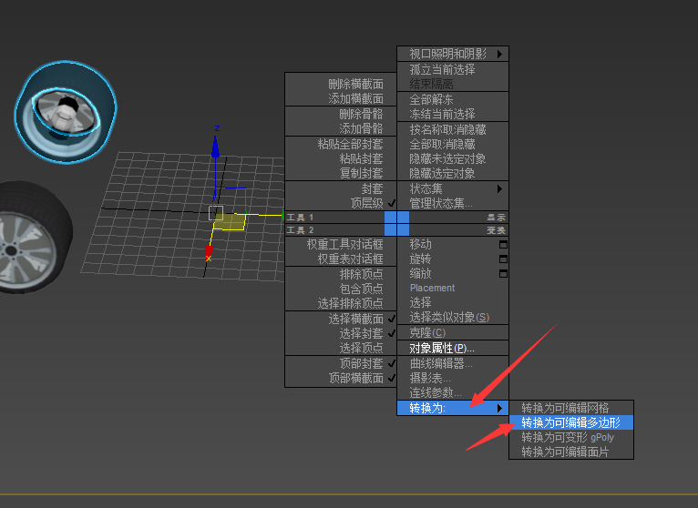Open the 缩放 (Scale) settings box icon
The width and height of the screenshot is (698, 508).
[x=503, y=274]
